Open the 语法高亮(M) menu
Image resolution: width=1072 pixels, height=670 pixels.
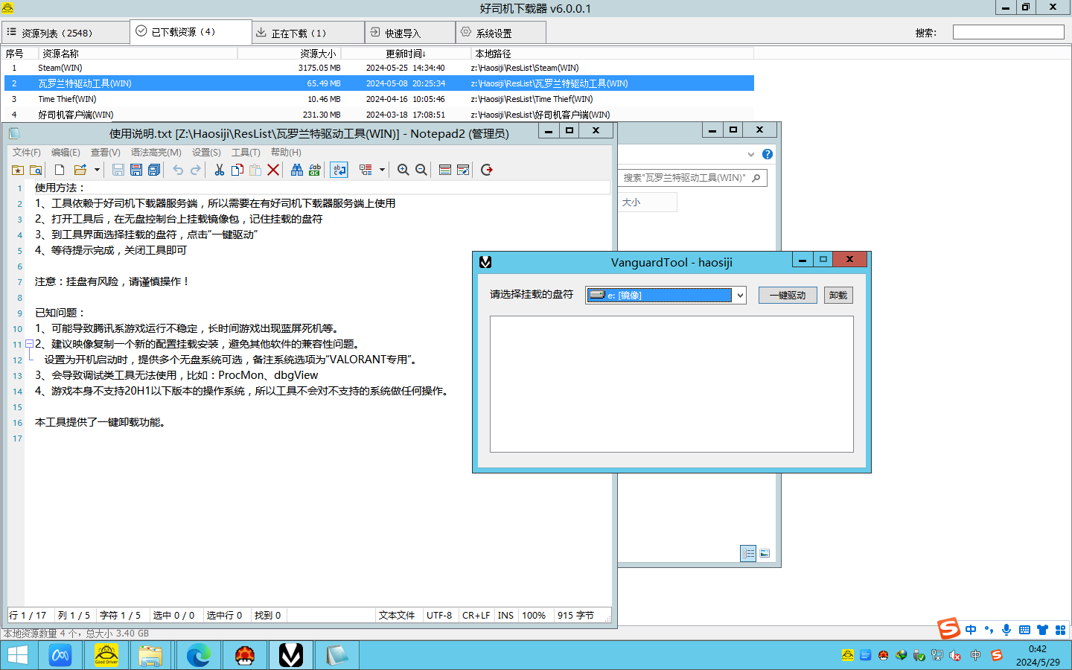click(156, 152)
